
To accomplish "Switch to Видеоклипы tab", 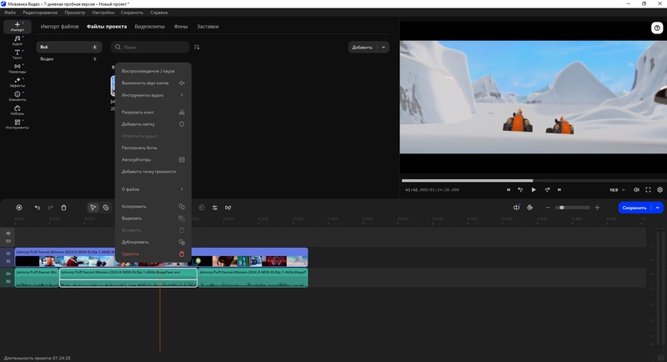I will 149,27.
